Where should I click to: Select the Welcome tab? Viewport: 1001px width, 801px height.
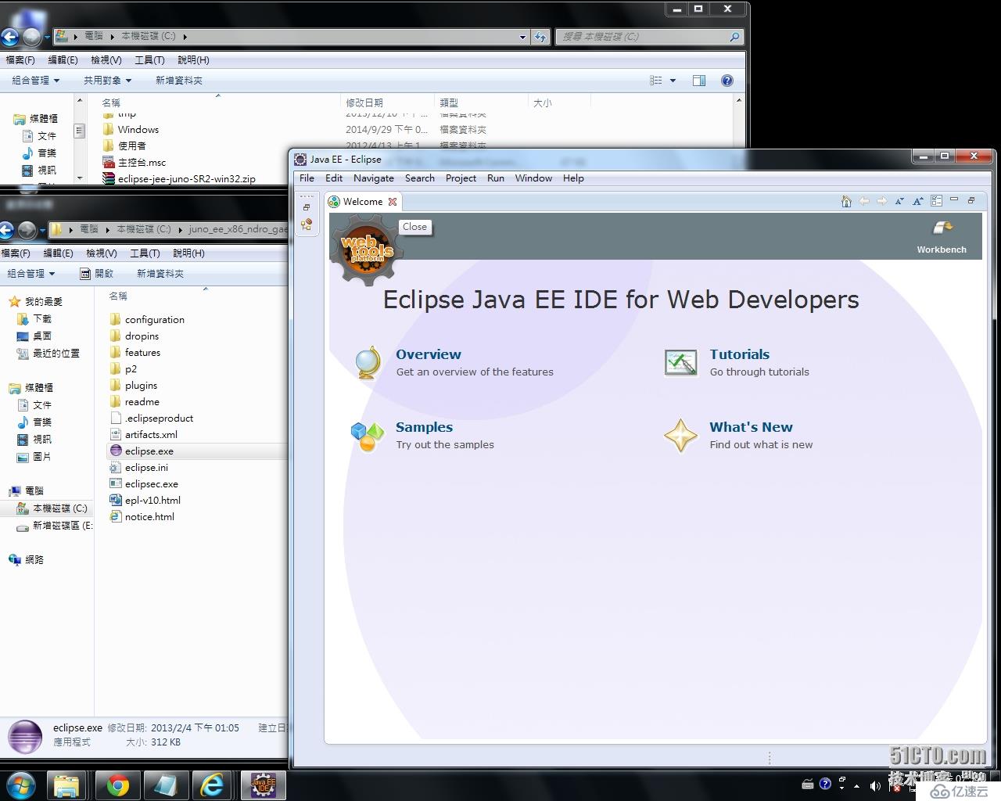pyautogui.click(x=363, y=202)
